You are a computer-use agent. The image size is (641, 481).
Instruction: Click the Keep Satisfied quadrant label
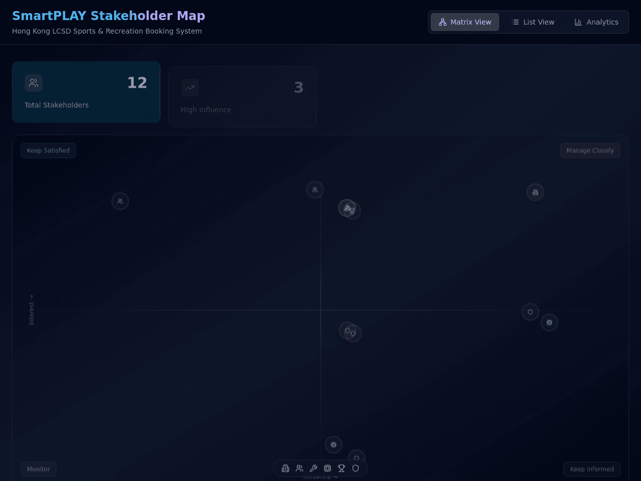tap(48, 150)
